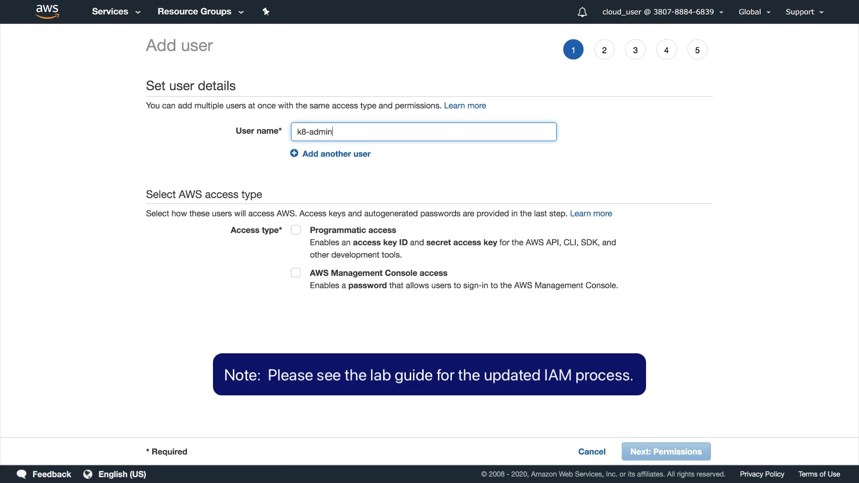The width and height of the screenshot is (859, 483).
Task: Enable Programmatic access checkbox
Action: tap(296, 230)
